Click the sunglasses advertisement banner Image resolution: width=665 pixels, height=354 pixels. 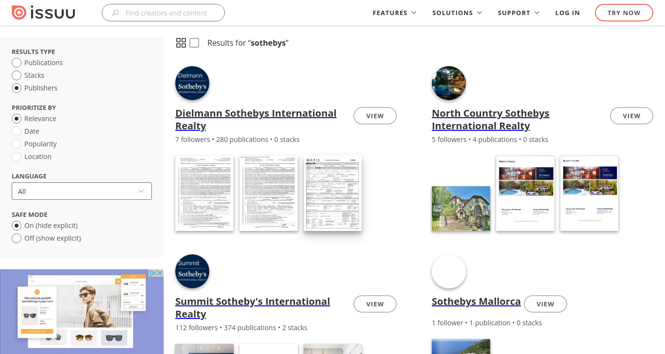click(82, 312)
